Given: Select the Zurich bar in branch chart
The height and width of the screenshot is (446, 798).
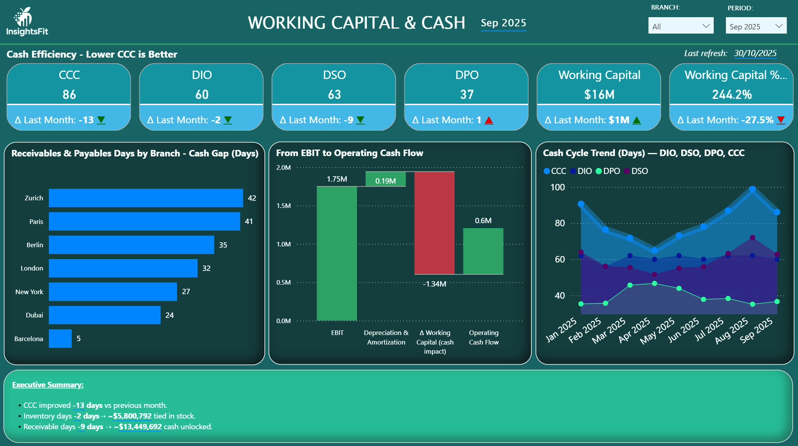Looking at the screenshot, I should tap(146, 198).
